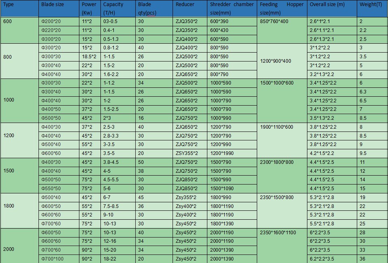Select the Type column cell "600"

click(19, 30)
